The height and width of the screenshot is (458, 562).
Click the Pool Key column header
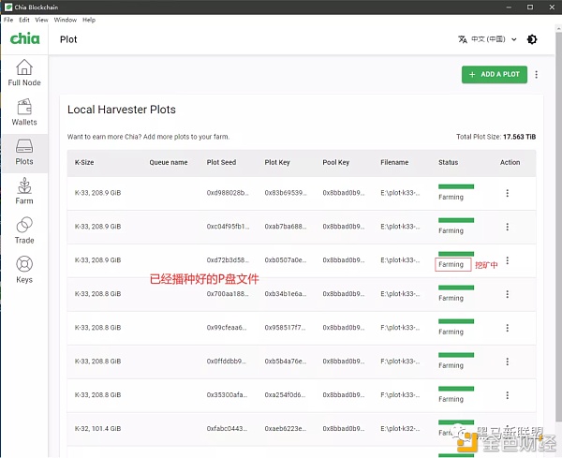[336, 162]
